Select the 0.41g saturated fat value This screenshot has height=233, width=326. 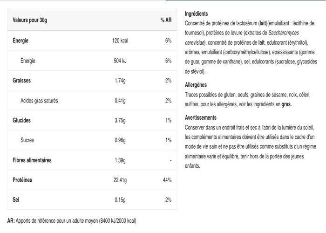coord(120,101)
